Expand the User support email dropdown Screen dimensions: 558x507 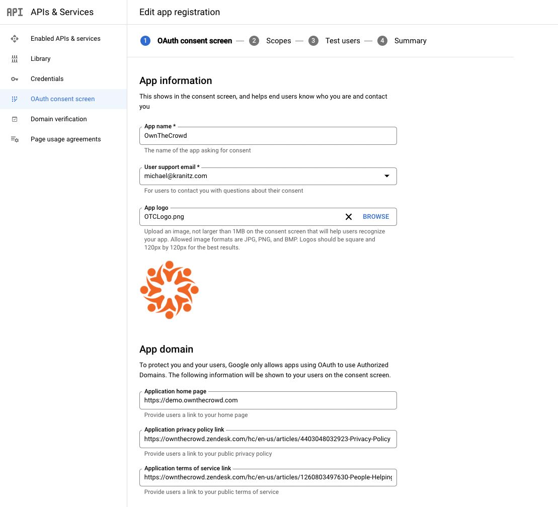[x=386, y=176]
